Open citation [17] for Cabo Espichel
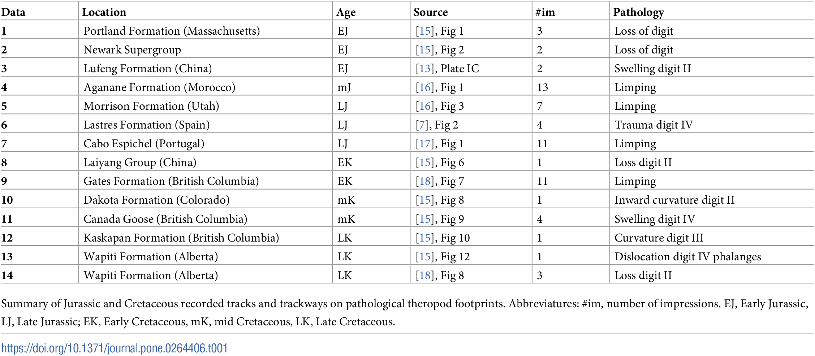The image size is (815, 356). coord(424,144)
